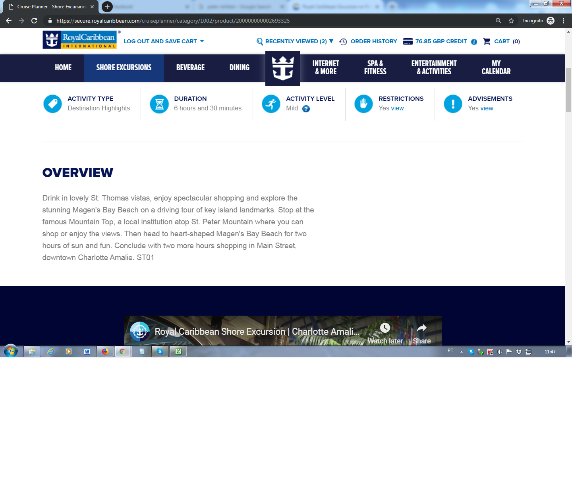Click the crown and anchor center emblem

coord(282,68)
